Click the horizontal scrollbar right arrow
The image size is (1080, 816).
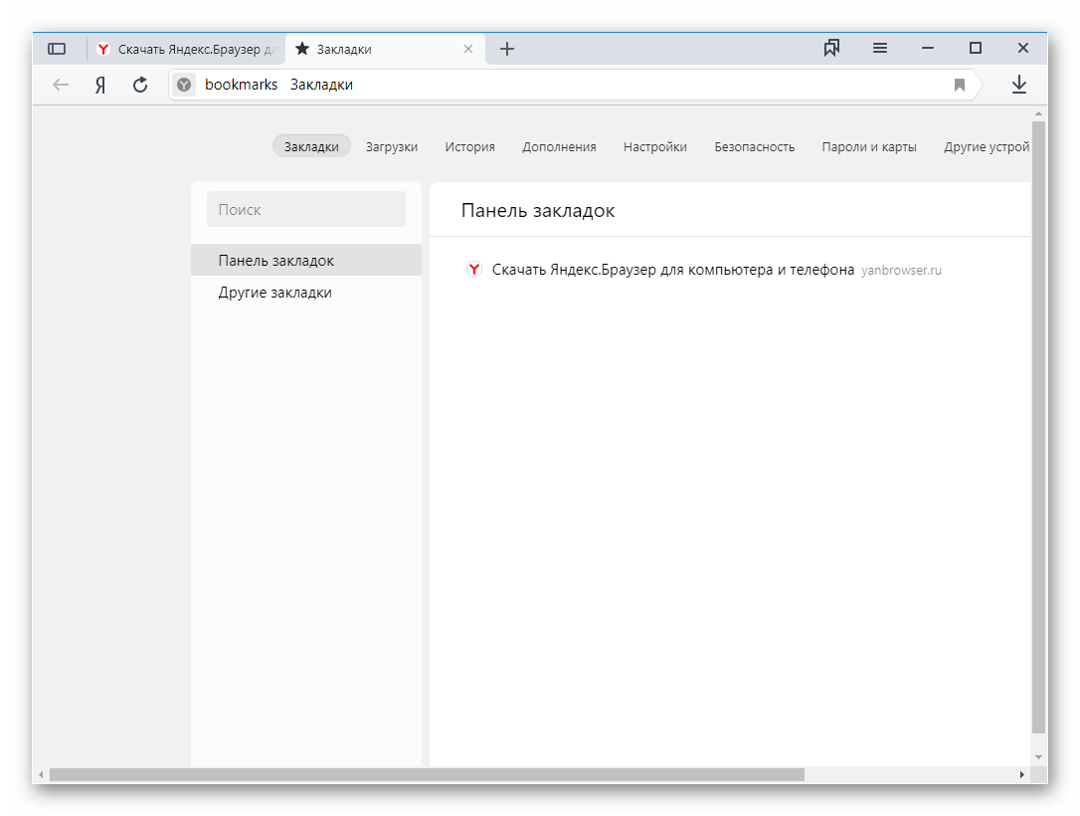pyautogui.click(x=1021, y=774)
